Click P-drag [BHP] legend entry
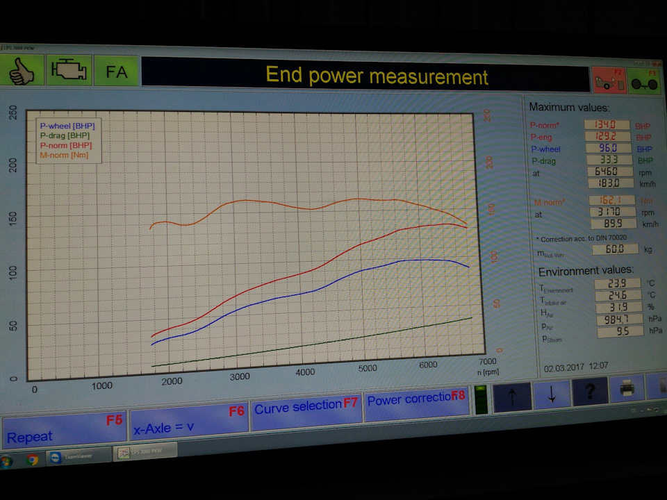Image resolution: width=667 pixels, height=500 pixels. pyautogui.click(x=65, y=135)
